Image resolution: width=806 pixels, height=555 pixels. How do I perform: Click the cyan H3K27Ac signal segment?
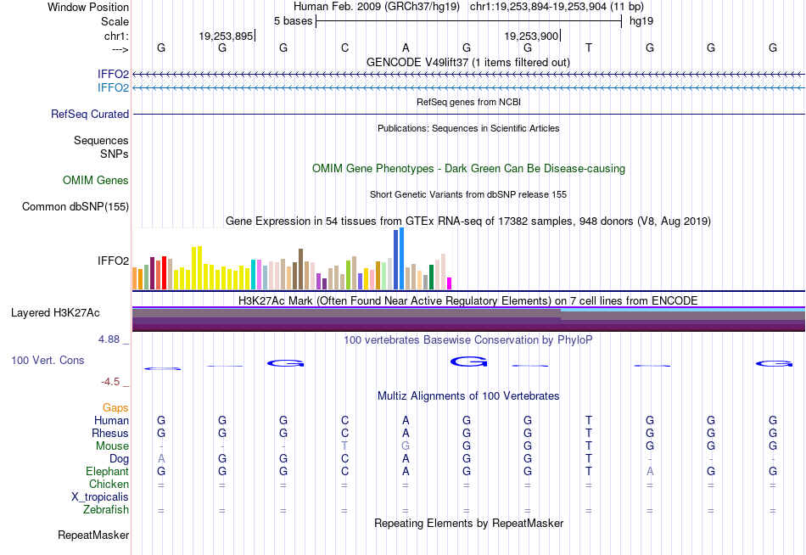tap(683, 310)
